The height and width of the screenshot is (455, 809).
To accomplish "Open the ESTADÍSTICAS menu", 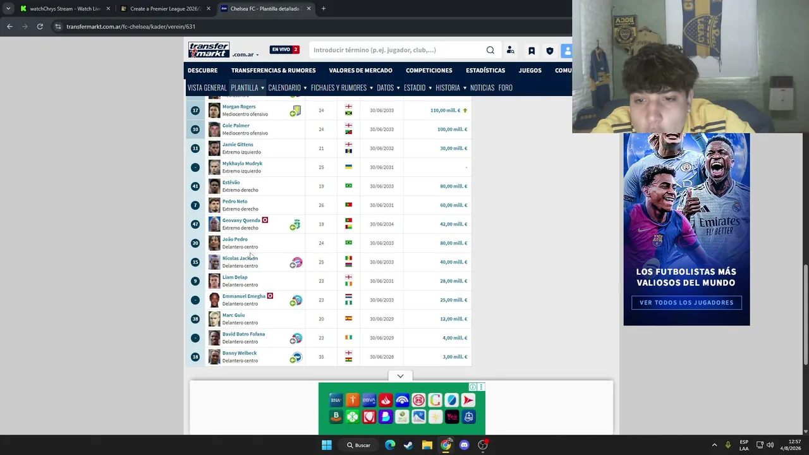I will coord(485,70).
